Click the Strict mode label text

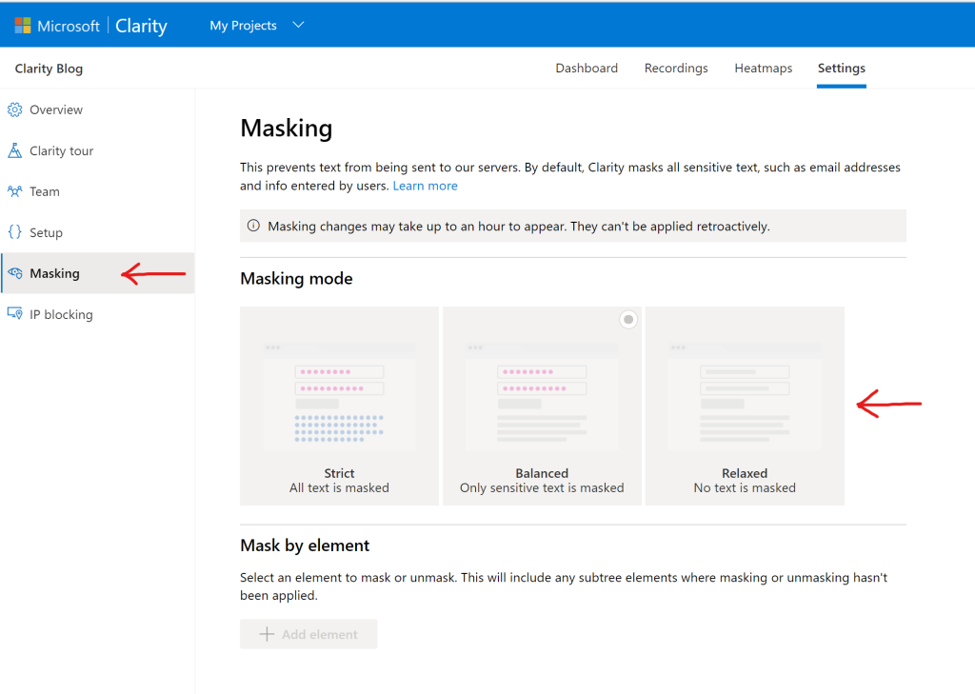pyautogui.click(x=339, y=472)
